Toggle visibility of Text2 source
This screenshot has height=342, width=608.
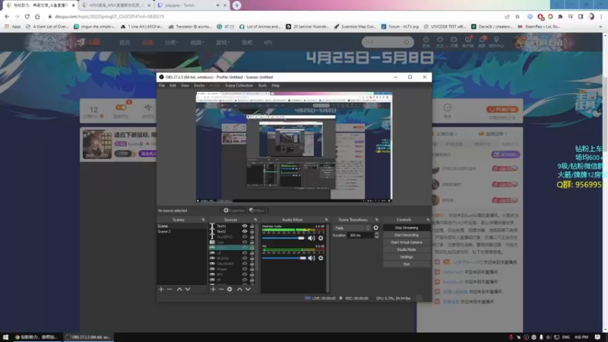tap(245, 231)
